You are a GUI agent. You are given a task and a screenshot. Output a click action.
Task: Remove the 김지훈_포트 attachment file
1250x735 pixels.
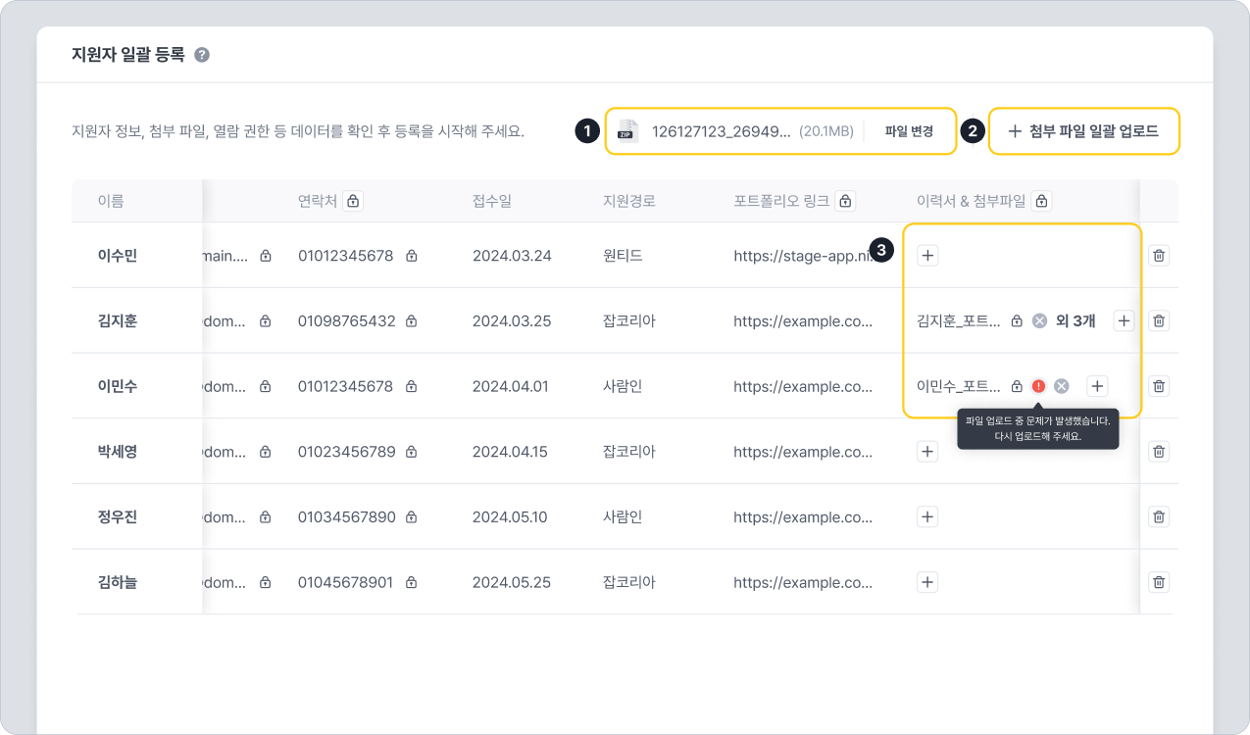click(1039, 320)
